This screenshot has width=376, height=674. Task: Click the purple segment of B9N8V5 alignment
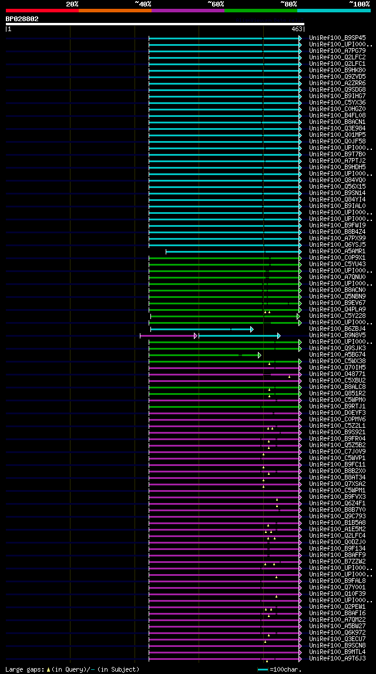[x=169, y=336]
